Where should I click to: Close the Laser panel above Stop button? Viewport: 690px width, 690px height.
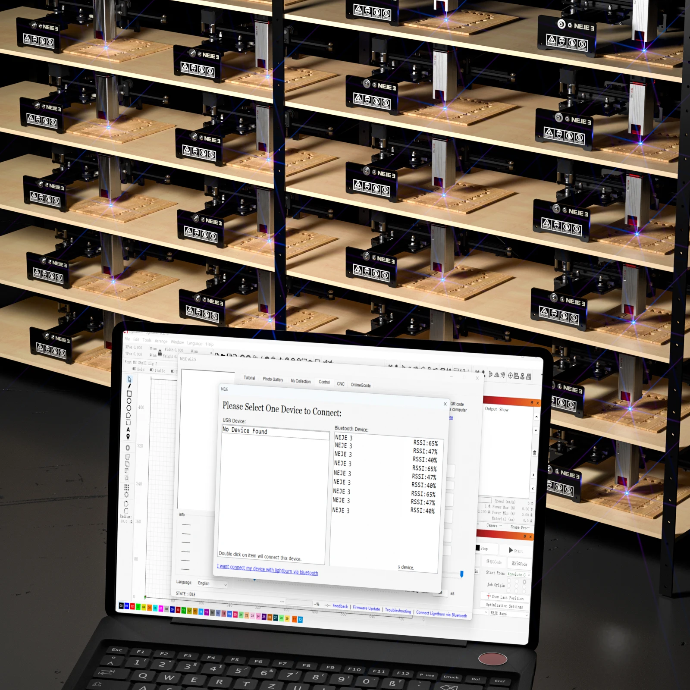tap(530, 537)
